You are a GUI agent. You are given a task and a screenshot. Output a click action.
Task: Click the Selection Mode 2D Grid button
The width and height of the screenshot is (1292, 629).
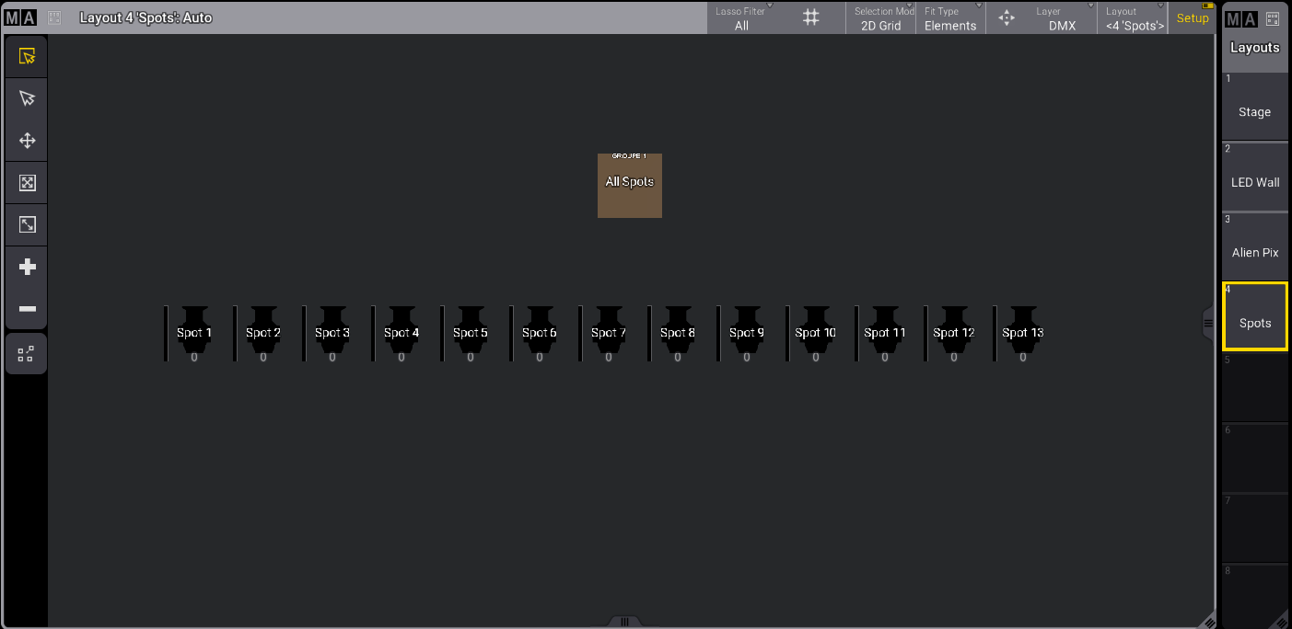880,18
